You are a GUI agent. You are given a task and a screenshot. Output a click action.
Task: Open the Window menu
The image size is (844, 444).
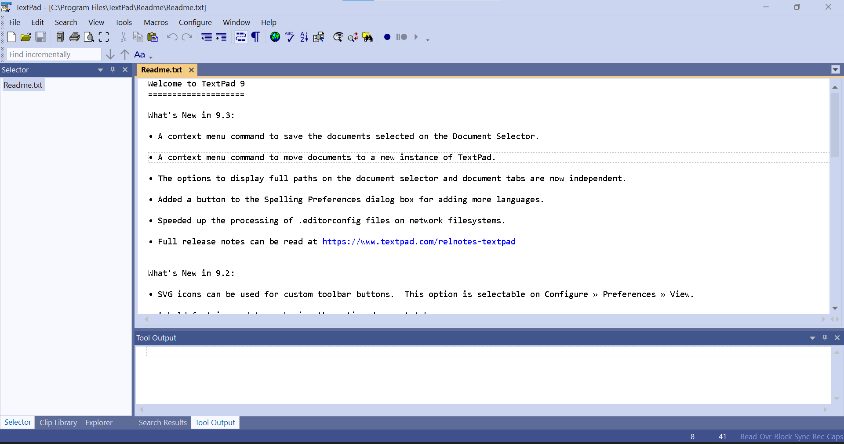[x=236, y=22]
